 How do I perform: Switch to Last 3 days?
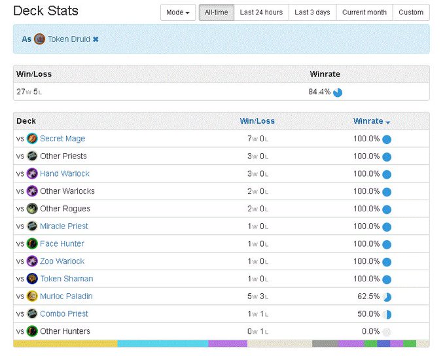click(312, 12)
